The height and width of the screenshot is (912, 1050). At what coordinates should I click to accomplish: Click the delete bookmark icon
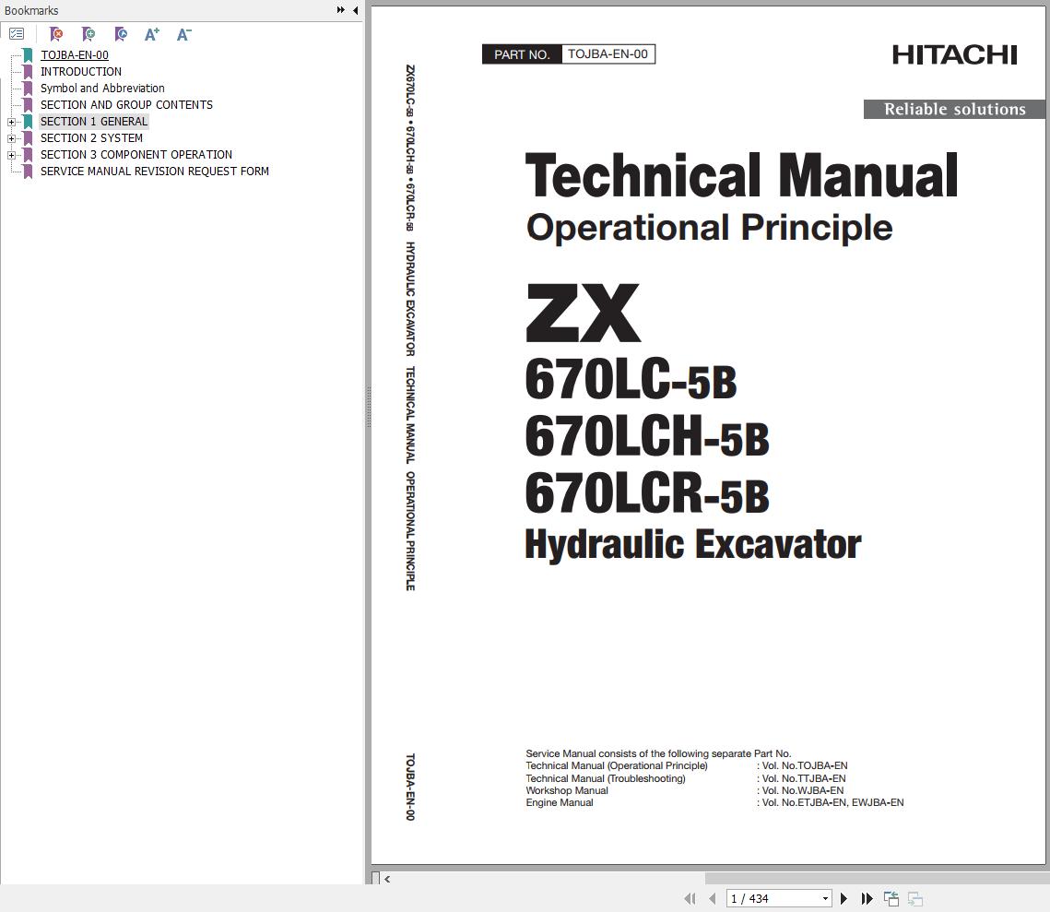click(x=56, y=33)
